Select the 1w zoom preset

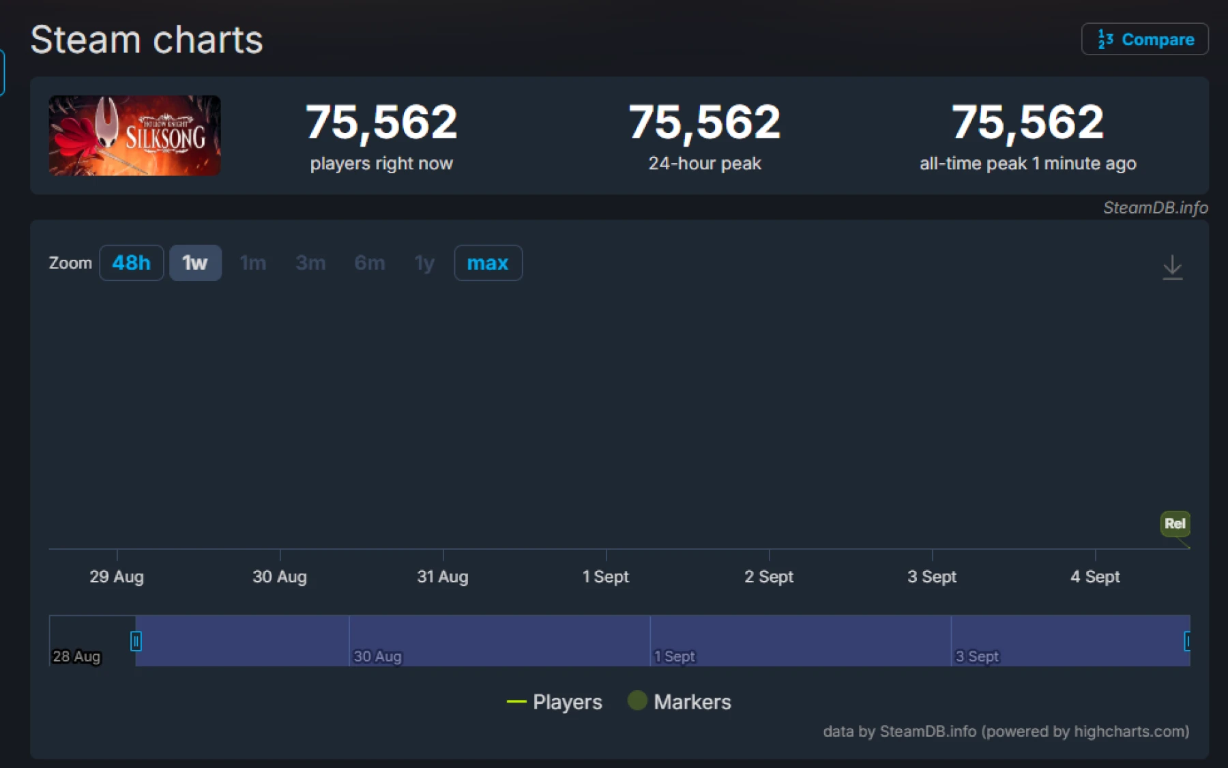click(195, 263)
